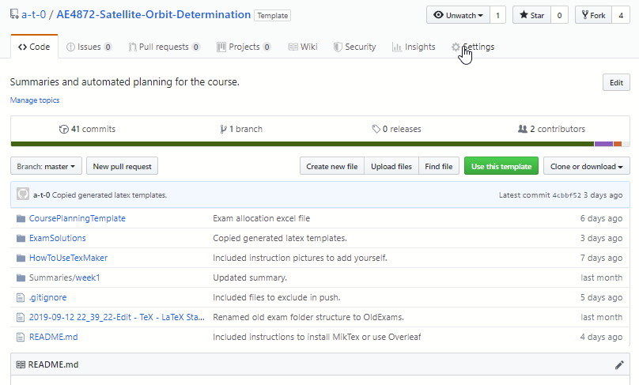Image resolution: width=639 pixels, height=385 pixels.
Task: Open AE4872-Satellite-Orbit-Determination repository link
Action: (153, 15)
